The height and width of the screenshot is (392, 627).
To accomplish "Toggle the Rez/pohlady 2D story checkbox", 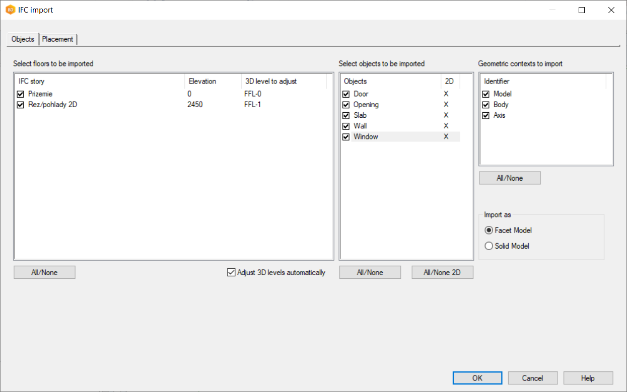I will click(x=21, y=105).
